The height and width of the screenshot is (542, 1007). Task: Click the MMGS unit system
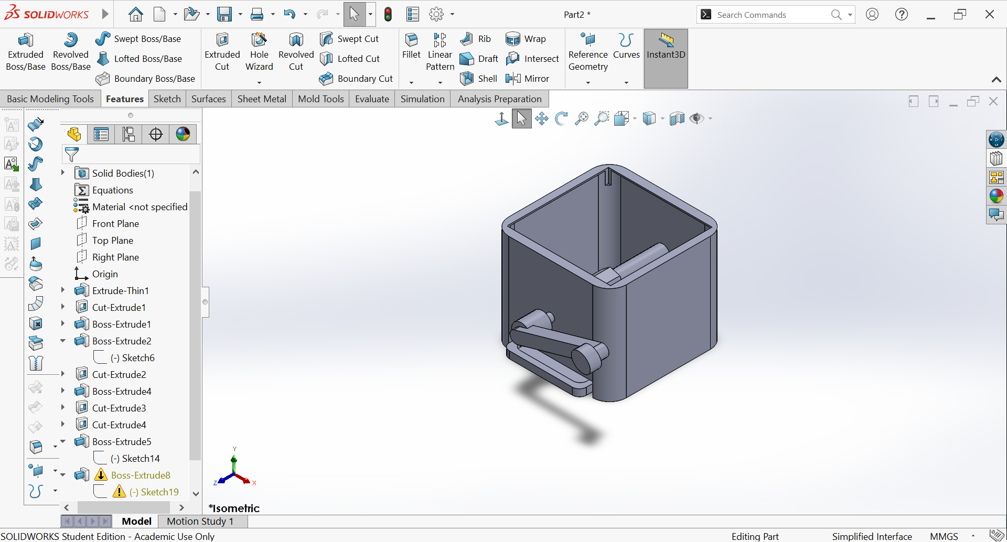(944, 536)
